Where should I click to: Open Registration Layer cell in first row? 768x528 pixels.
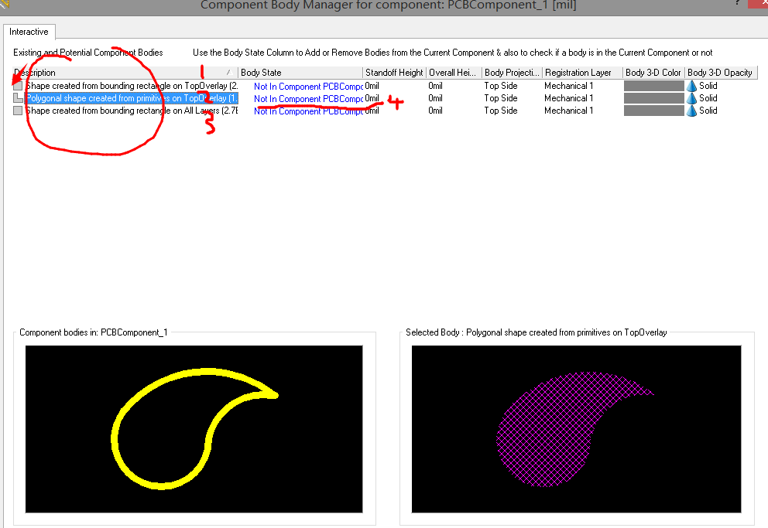(x=568, y=86)
